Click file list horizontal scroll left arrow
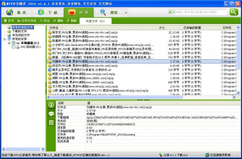Image resolution: width=242 pixels, height=159 pixels. point(49,97)
